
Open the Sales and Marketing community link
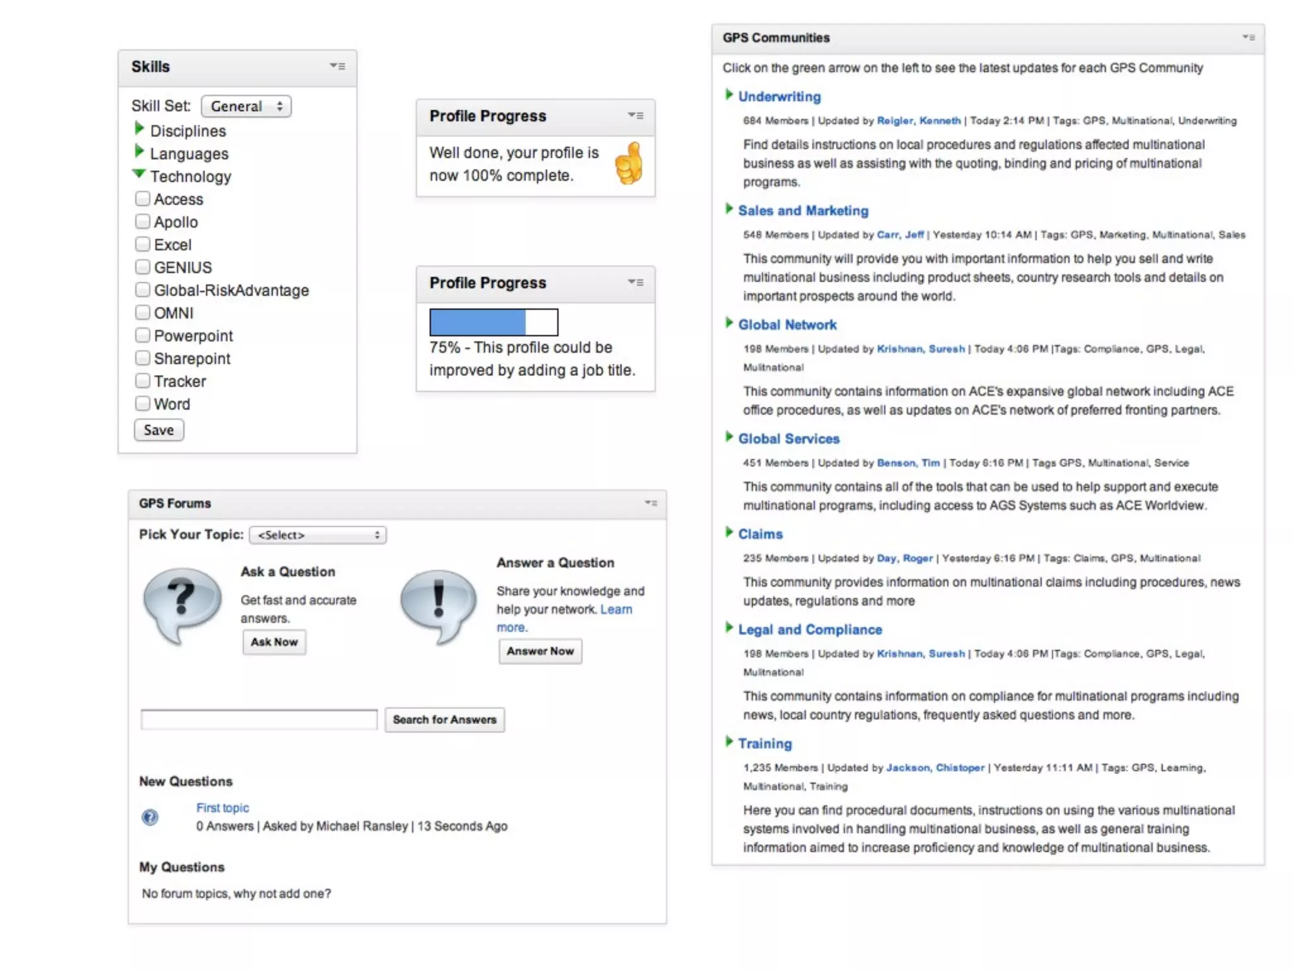[x=803, y=211]
